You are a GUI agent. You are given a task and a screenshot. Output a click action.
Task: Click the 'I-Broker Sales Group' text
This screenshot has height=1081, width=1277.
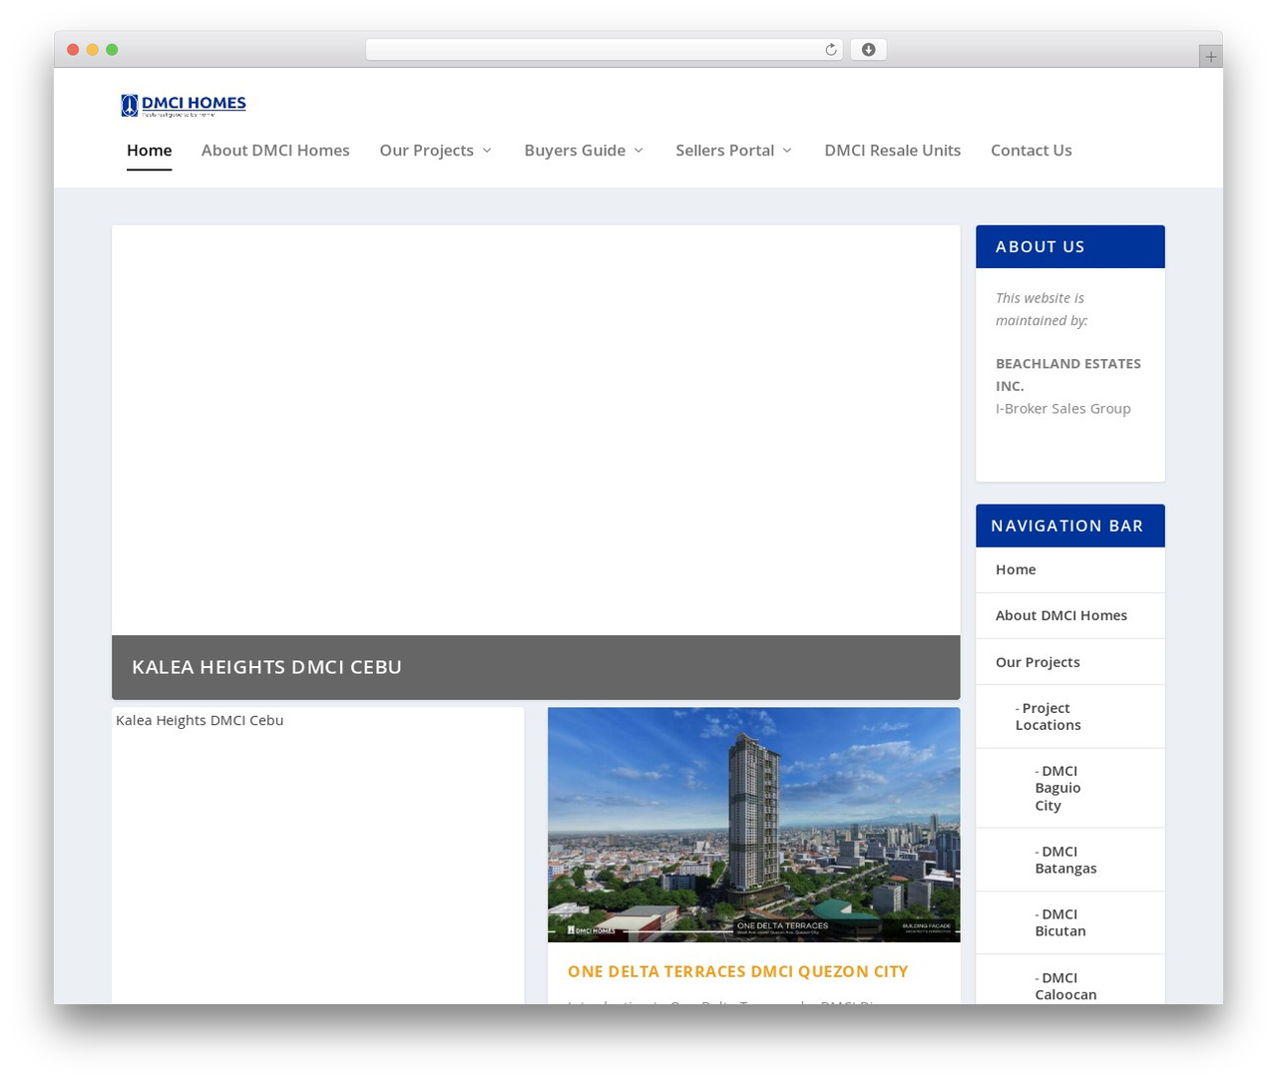(x=1064, y=409)
